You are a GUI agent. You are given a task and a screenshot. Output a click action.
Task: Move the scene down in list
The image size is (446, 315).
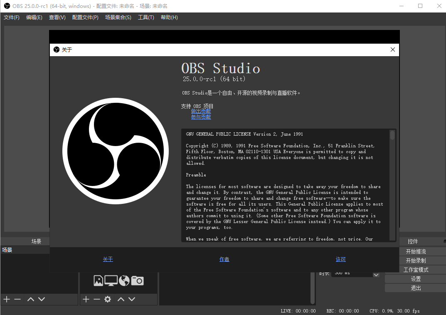42,299
